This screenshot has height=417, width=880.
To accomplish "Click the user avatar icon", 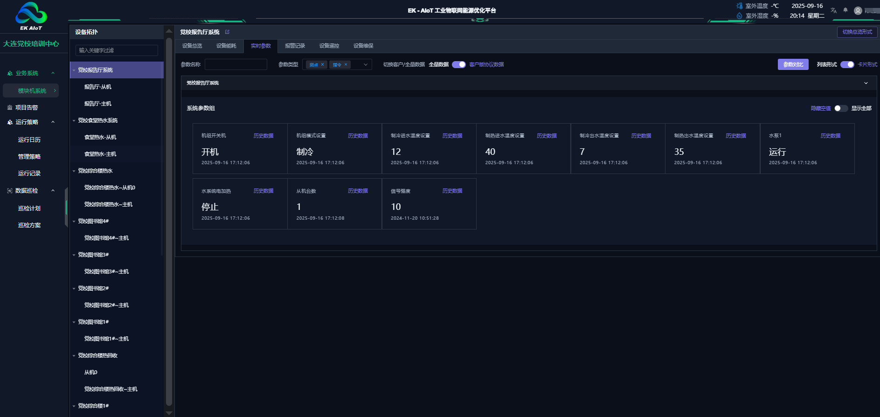I will pos(858,11).
